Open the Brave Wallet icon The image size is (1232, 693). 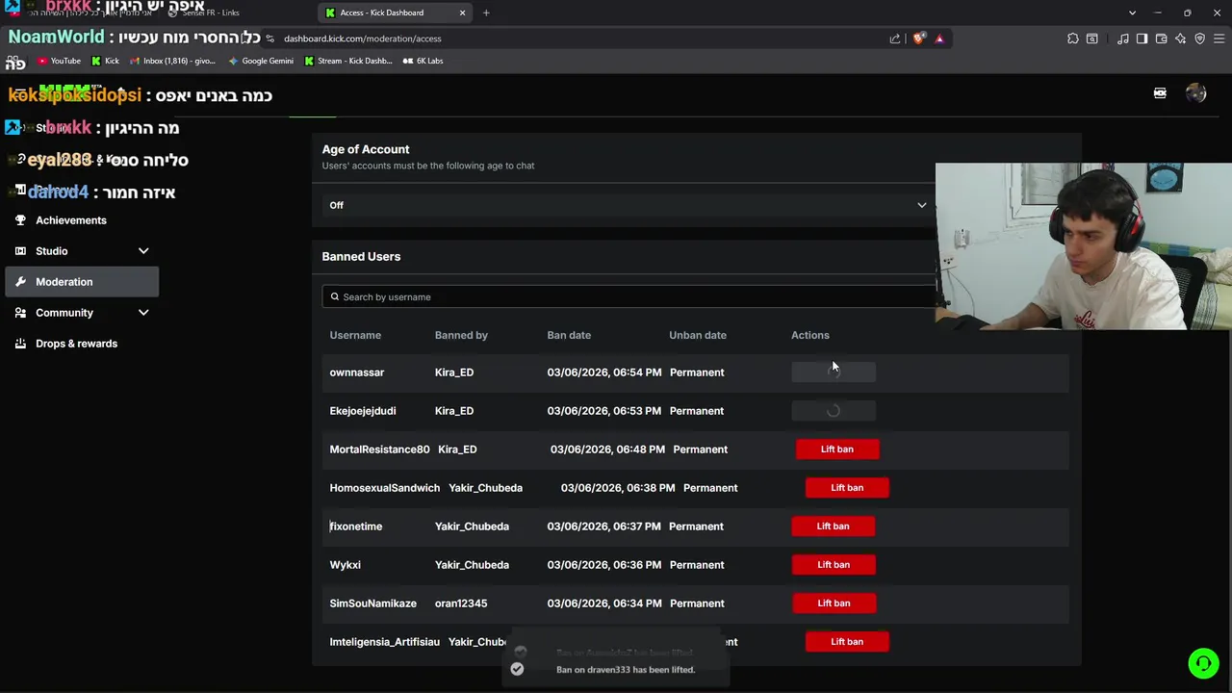point(1161,38)
